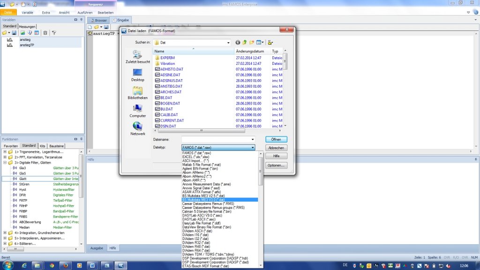480x270 pixels.
Task: Select the ANSTIEG.DAT file
Action: (x=172, y=86)
